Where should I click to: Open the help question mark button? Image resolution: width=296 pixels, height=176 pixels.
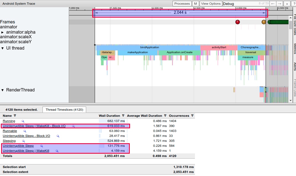click(x=294, y=4)
